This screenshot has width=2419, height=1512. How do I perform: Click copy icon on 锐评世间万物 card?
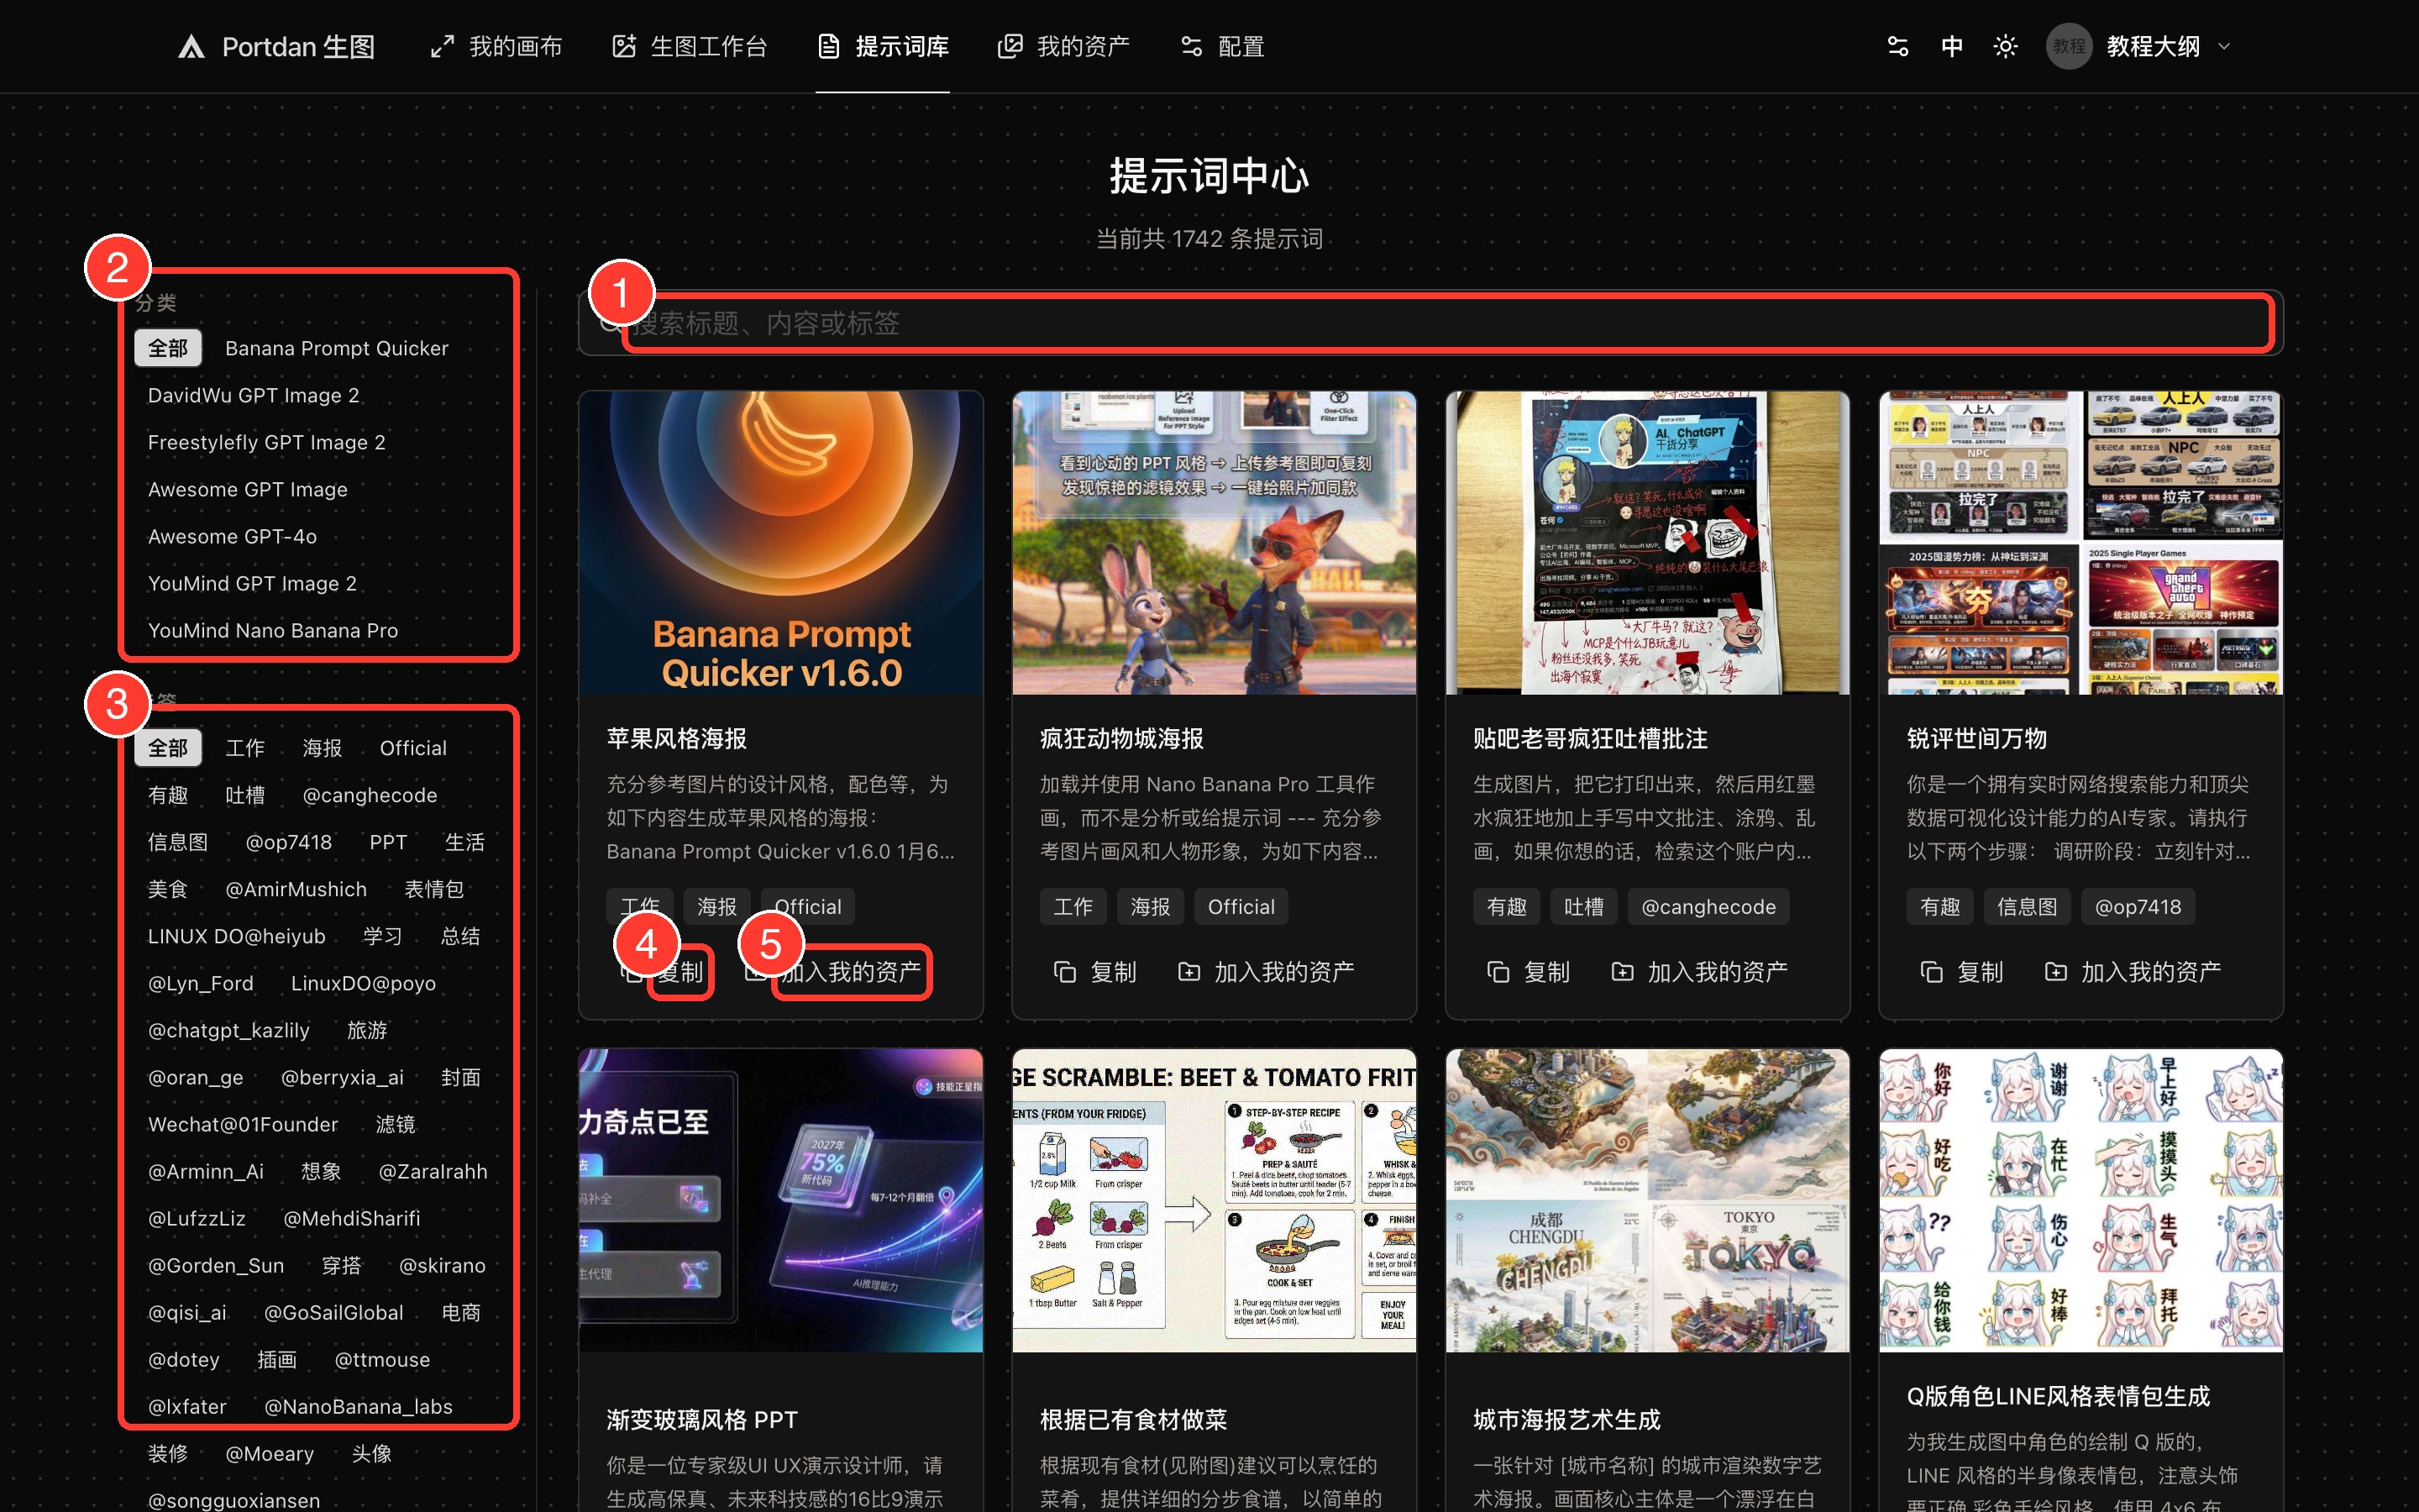point(1932,972)
